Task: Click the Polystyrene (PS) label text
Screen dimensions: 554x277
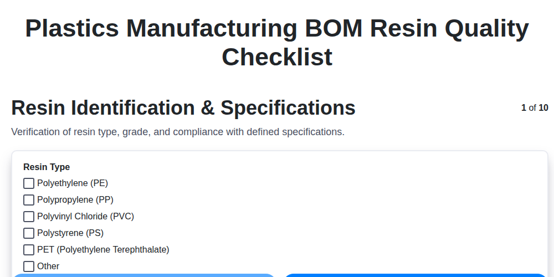Action: 70,233
